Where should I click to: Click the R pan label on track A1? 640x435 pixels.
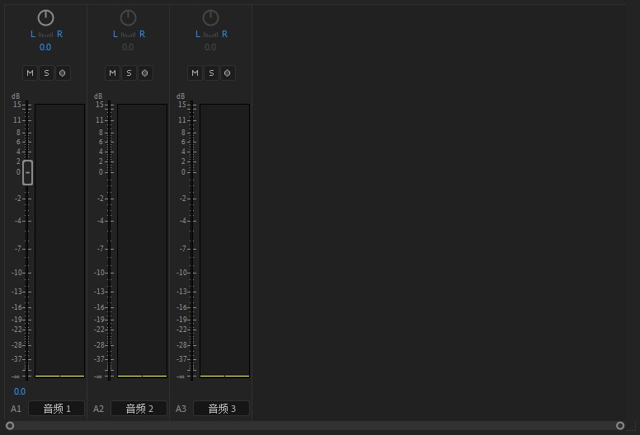pyautogui.click(x=59, y=35)
